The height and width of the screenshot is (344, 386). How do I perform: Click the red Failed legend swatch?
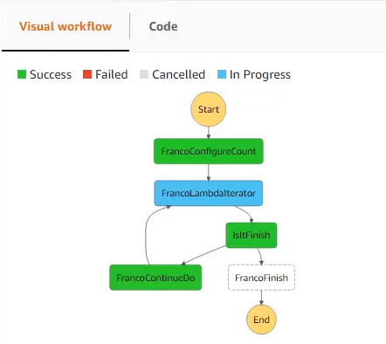click(x=87, y=74)
